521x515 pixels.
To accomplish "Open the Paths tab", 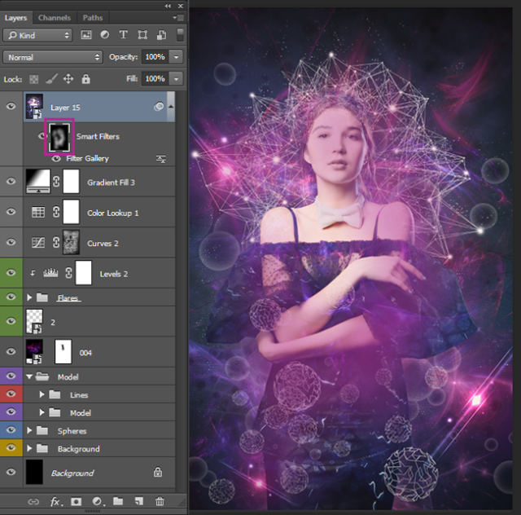I will coord(92,17).
